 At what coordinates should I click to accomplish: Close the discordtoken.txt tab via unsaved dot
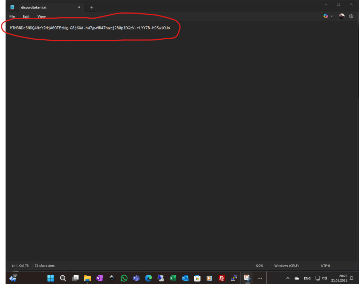point(79,7)
